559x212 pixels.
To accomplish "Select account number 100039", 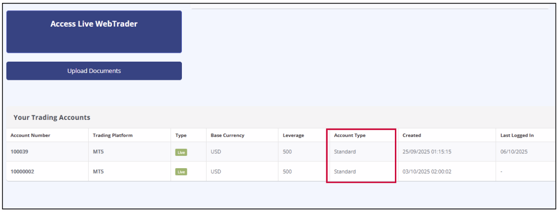I will point(20,152).
